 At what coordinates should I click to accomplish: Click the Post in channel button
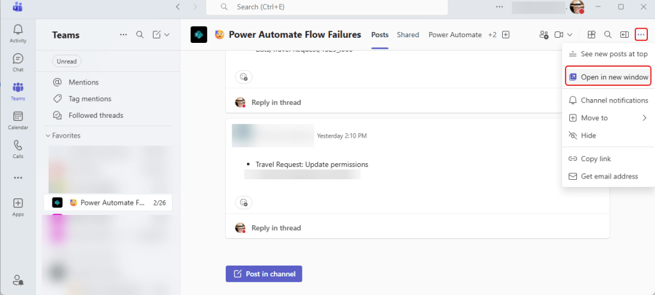(264, 274)
